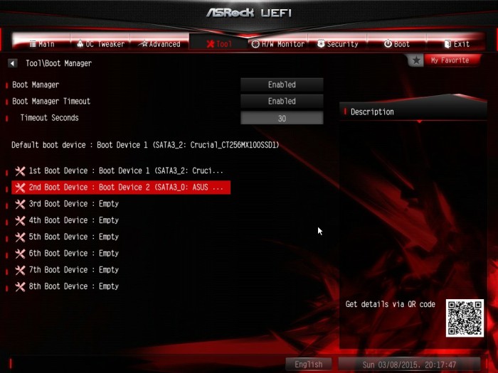Open the Security tab
This screenshot has height=373, width=498.
(x=338, y=44)
